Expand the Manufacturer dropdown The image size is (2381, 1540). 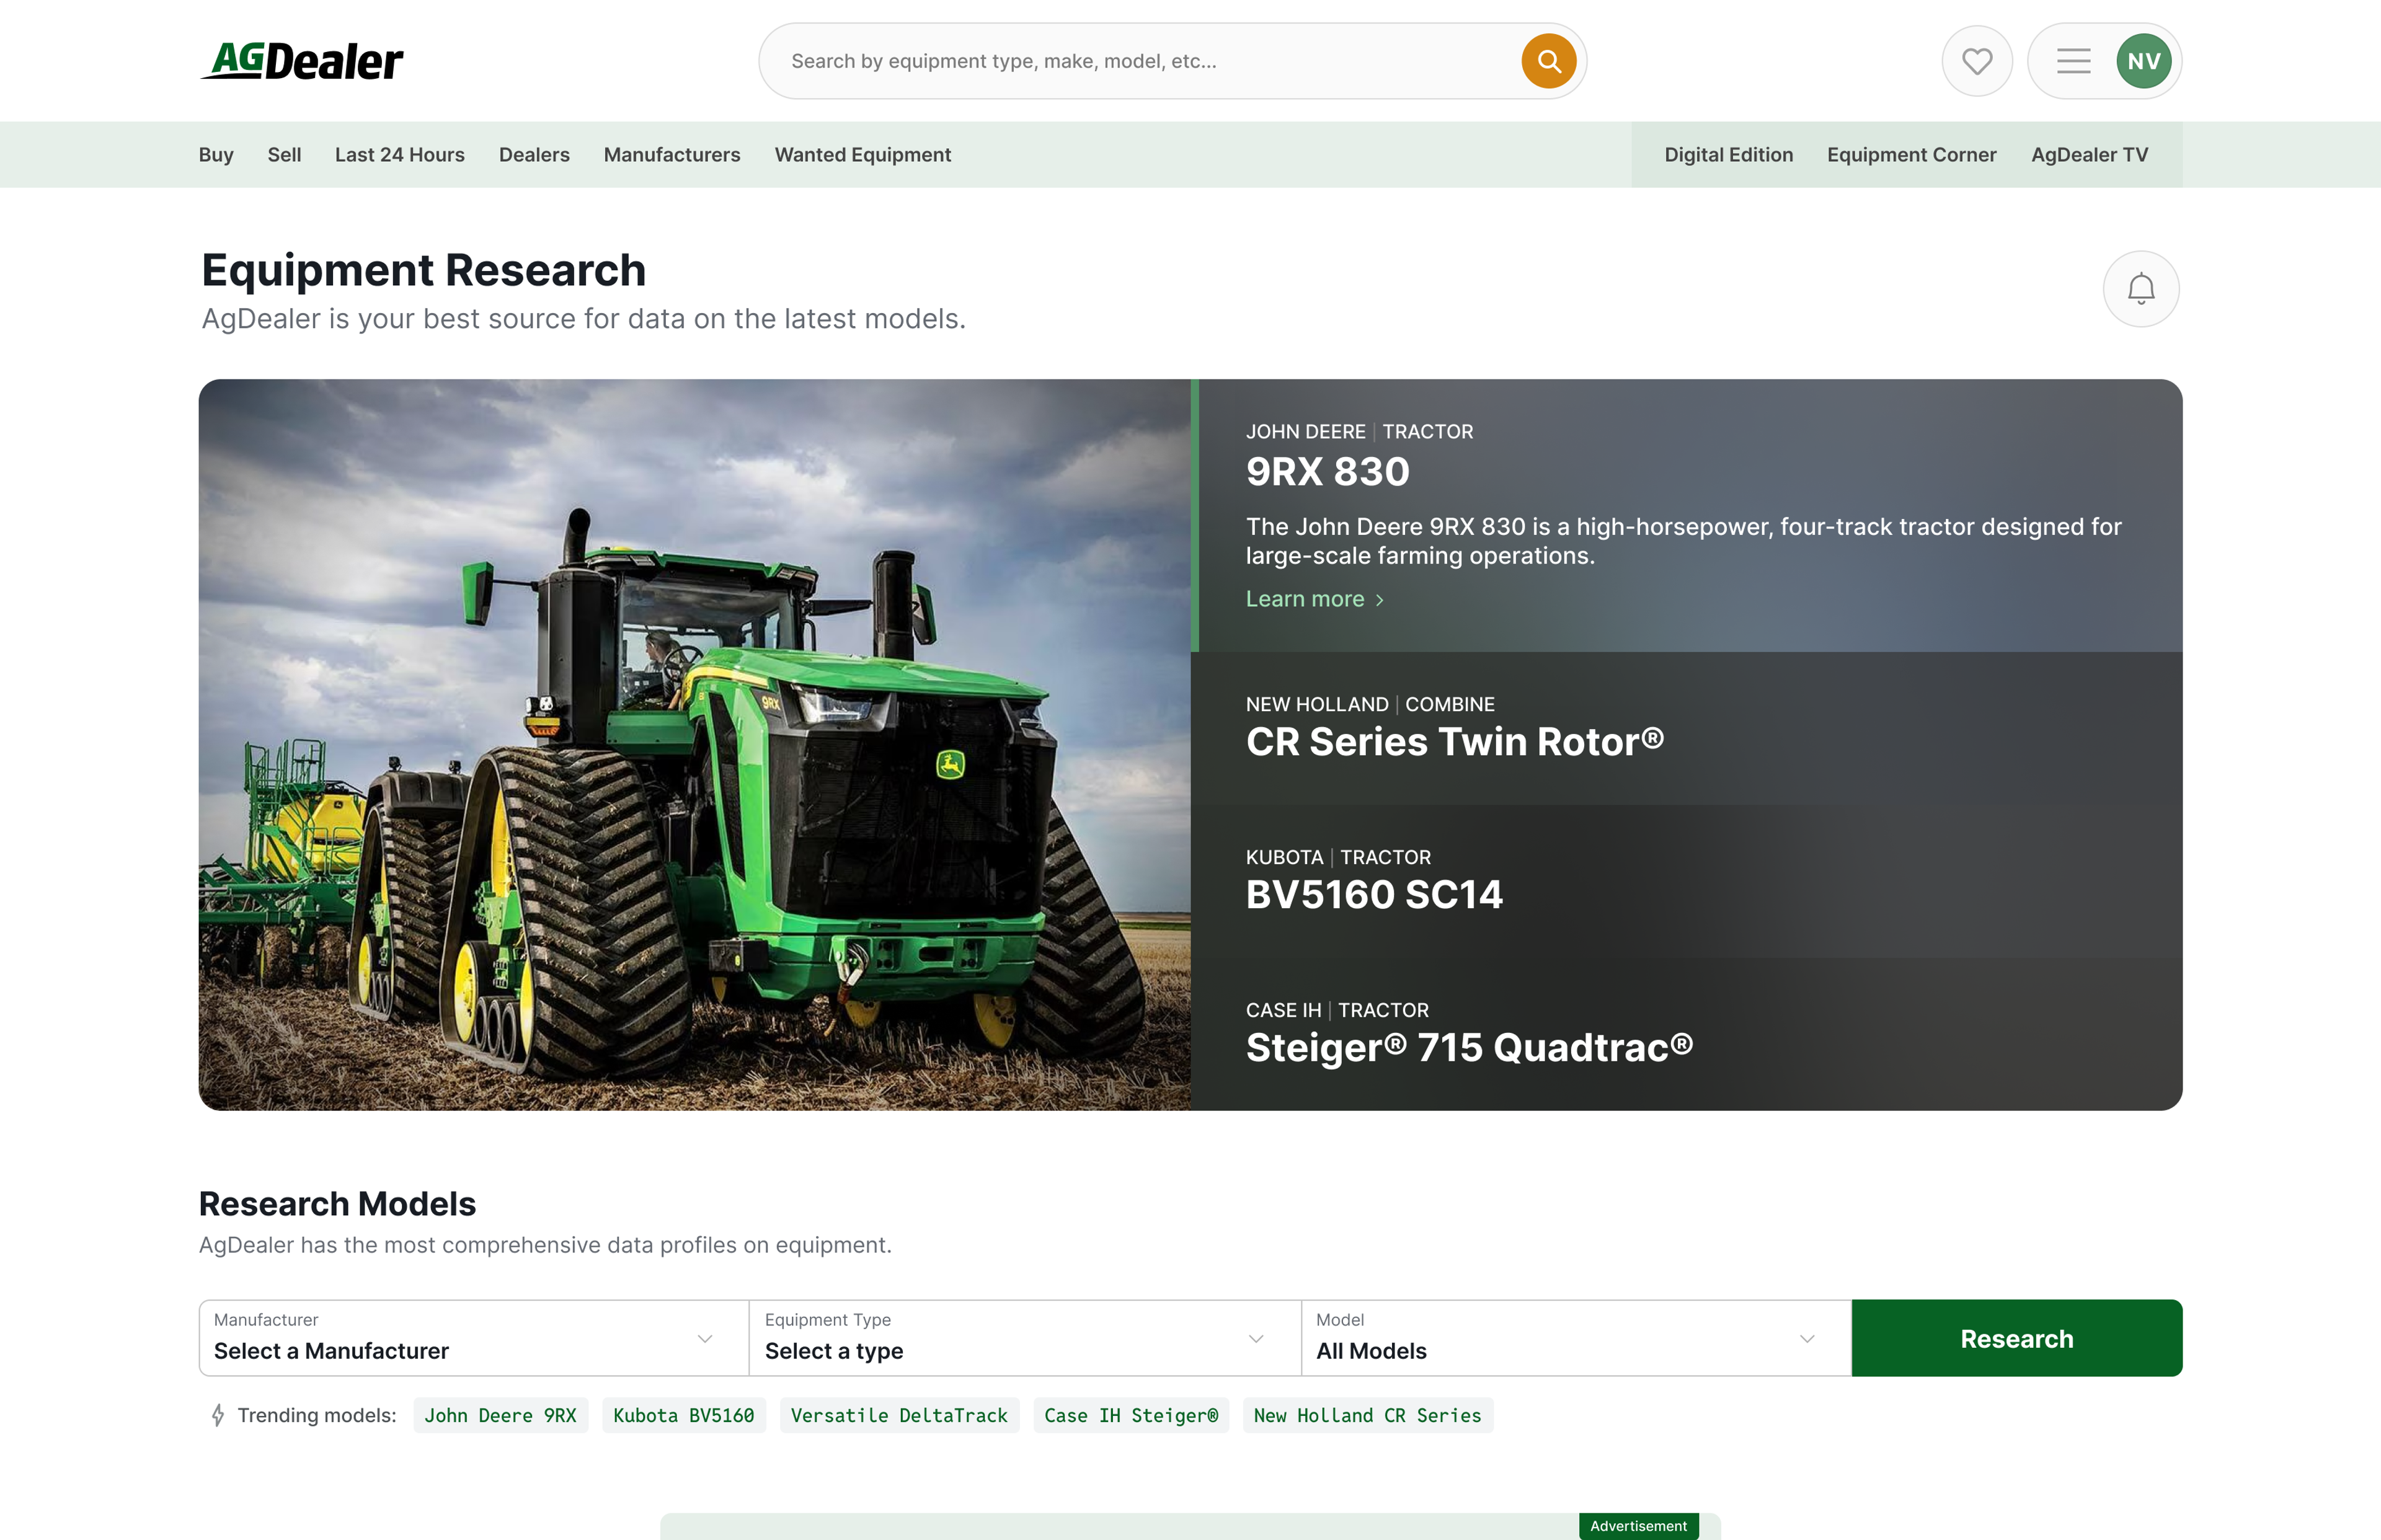tap(474, 1338)
